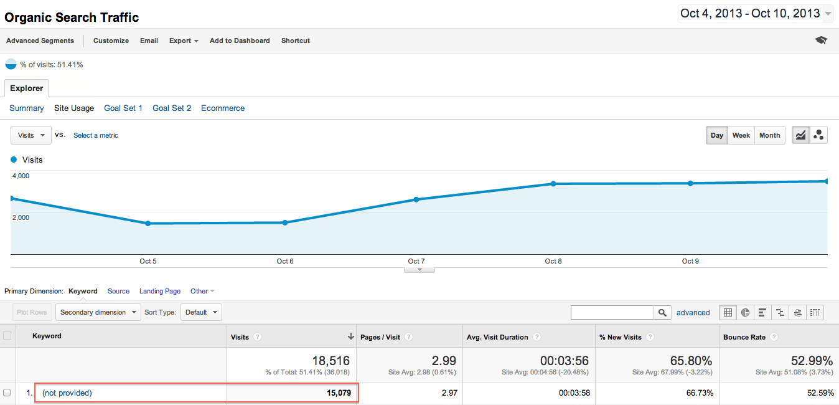
Task: Open help tooltip for Bounce Rate column
Action: 774,337
